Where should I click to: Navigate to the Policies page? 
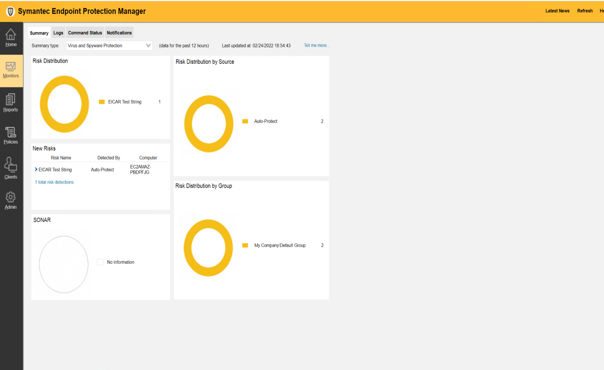tap(11, 136)
